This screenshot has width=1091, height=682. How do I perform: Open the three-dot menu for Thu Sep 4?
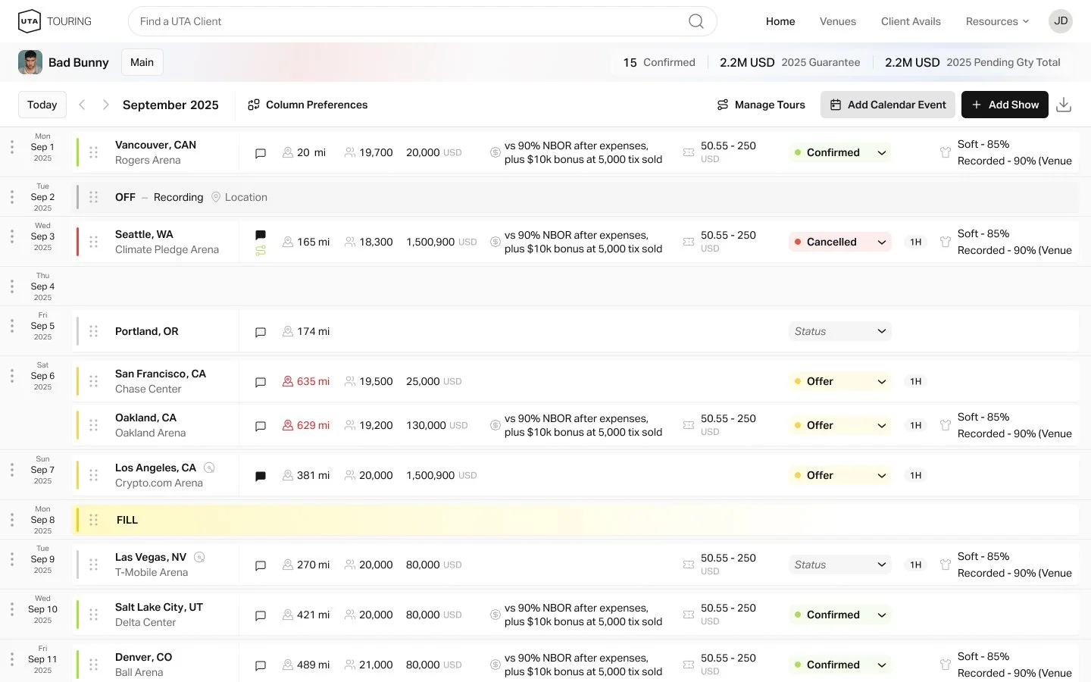(x=12, y=286)
